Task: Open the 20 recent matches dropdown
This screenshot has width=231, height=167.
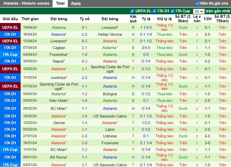Action: 199,11
